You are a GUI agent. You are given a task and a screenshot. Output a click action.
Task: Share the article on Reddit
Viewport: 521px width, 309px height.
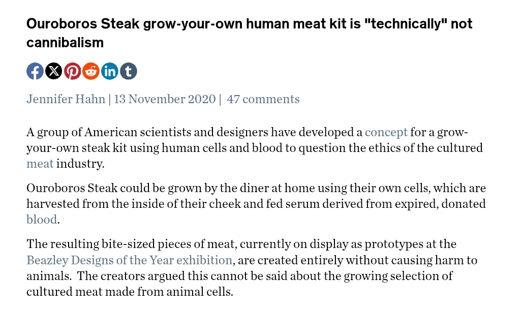point(91,71)
